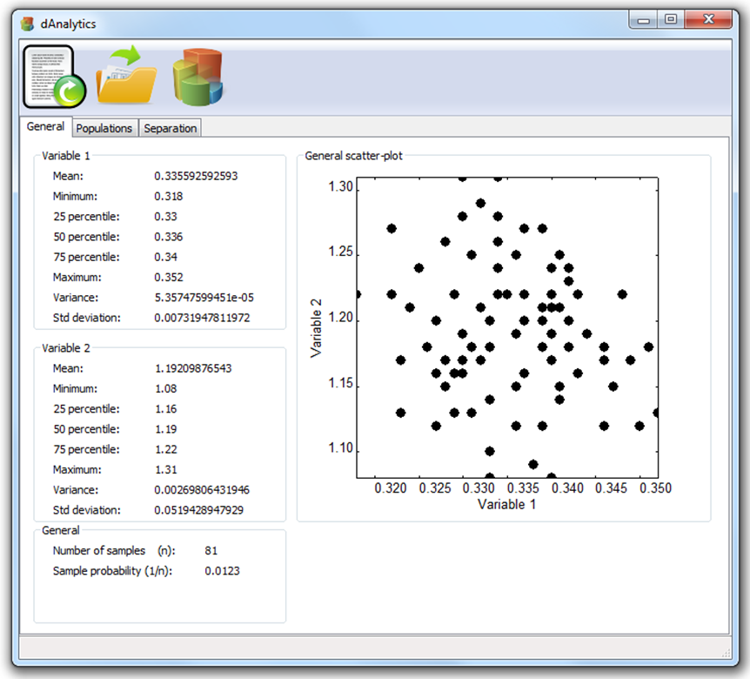
Task: Click Variable 2 std deviation 0.0519428947929
Action: pyautogui.click(x=198, y=510)
